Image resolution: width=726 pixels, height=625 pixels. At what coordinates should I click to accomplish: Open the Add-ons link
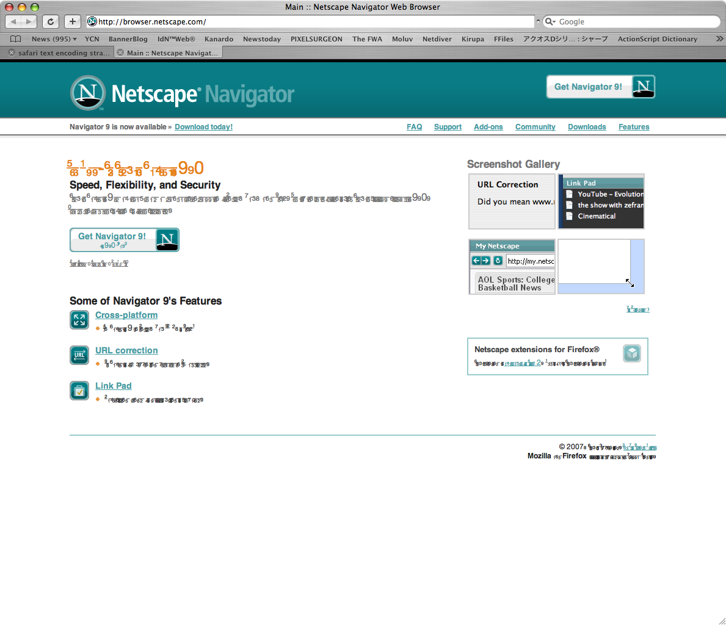pos(488,127)
